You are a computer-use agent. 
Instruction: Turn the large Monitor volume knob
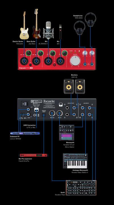coord(75,61)
